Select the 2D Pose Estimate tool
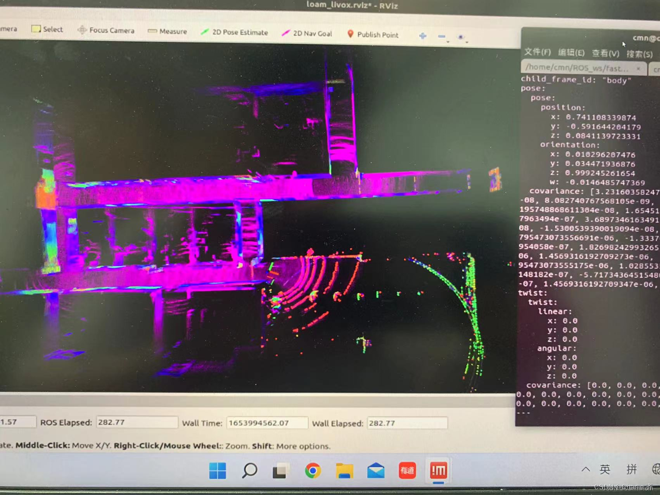 click(234, 32)
